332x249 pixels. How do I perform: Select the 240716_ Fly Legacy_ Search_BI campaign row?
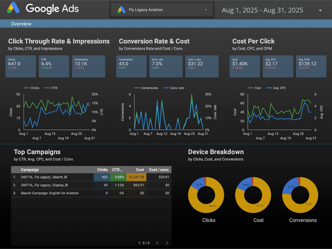91,177
